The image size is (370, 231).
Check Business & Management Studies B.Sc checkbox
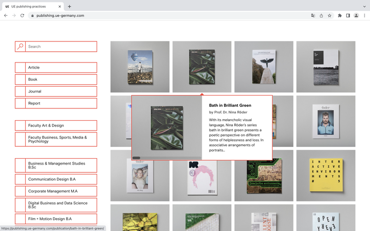click(x=20, y=165)
